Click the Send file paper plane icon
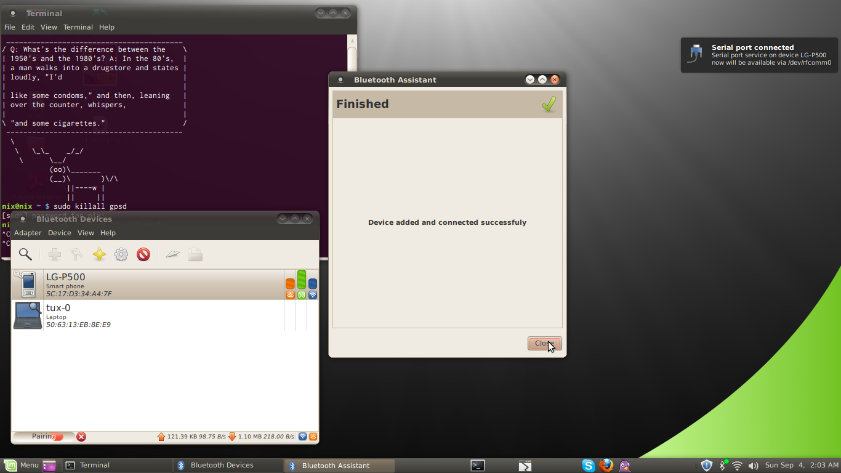The width and height of the screenshot is (841, 473). [172, 254]
